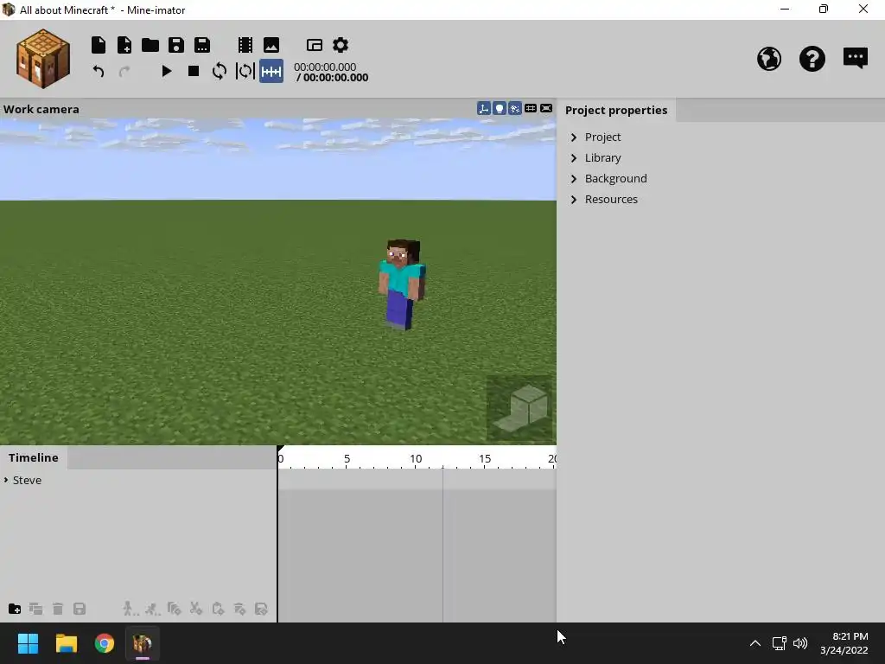Open settings with the gear icon
The height and width of the screenshot is (664, 885).
point(341,45)
